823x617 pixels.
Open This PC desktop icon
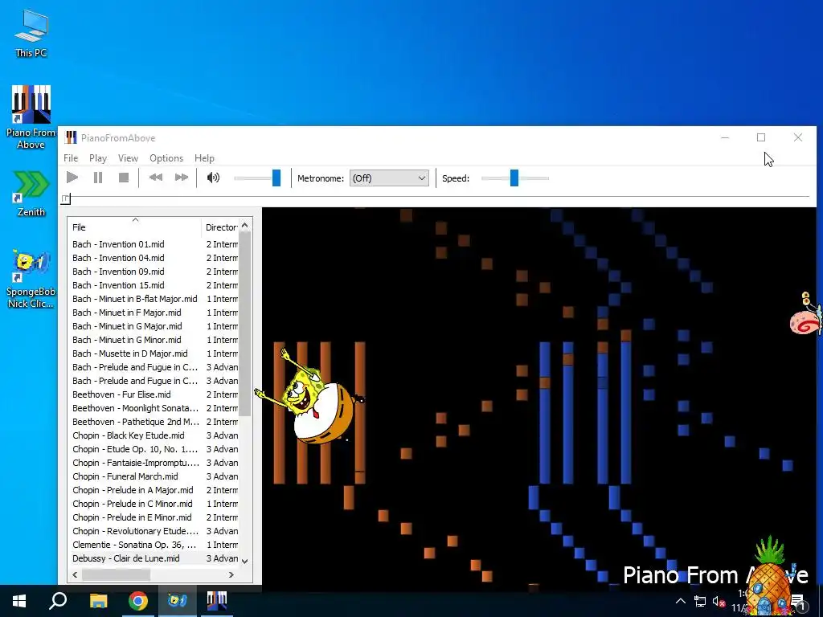[x=31, y=32]
